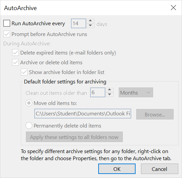
Task: Click the days number field showing 14
Action: (78, 23)
